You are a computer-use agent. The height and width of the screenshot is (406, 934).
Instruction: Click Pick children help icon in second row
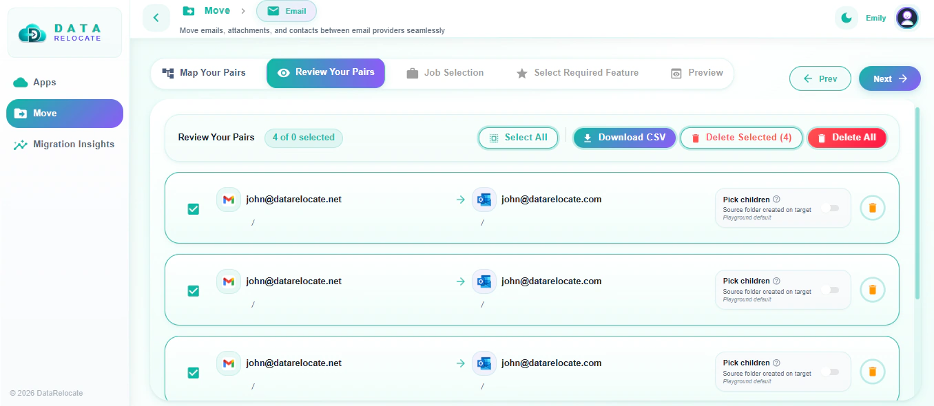pyautogui.click(x=776, y=281)
